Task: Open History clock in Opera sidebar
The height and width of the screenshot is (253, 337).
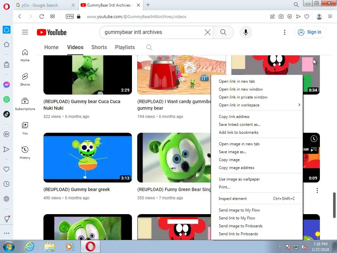Action: (7, 184)
